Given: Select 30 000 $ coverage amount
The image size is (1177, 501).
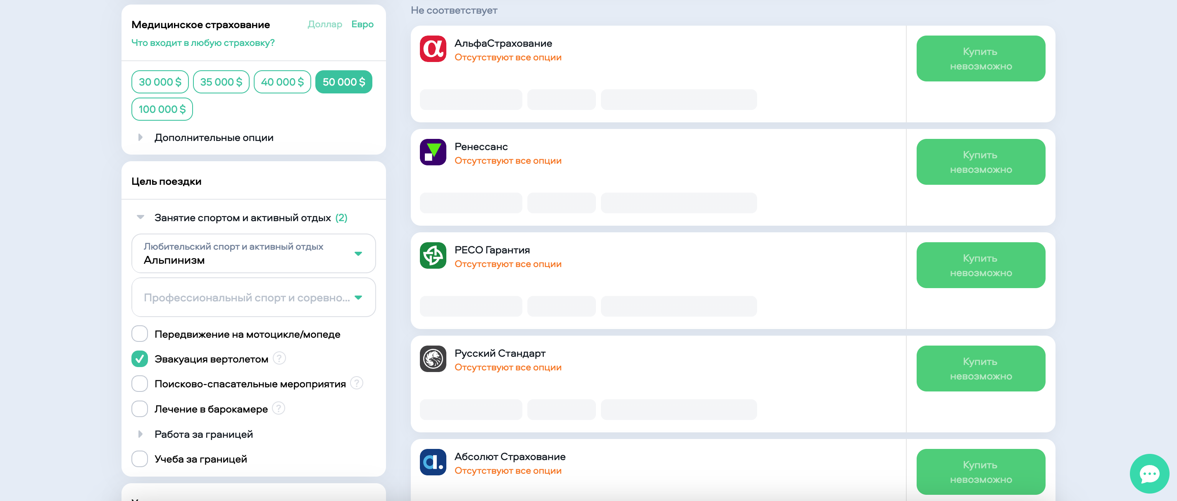Looking at the screenshot, I should pyautogui.click(x=160, y=82).
